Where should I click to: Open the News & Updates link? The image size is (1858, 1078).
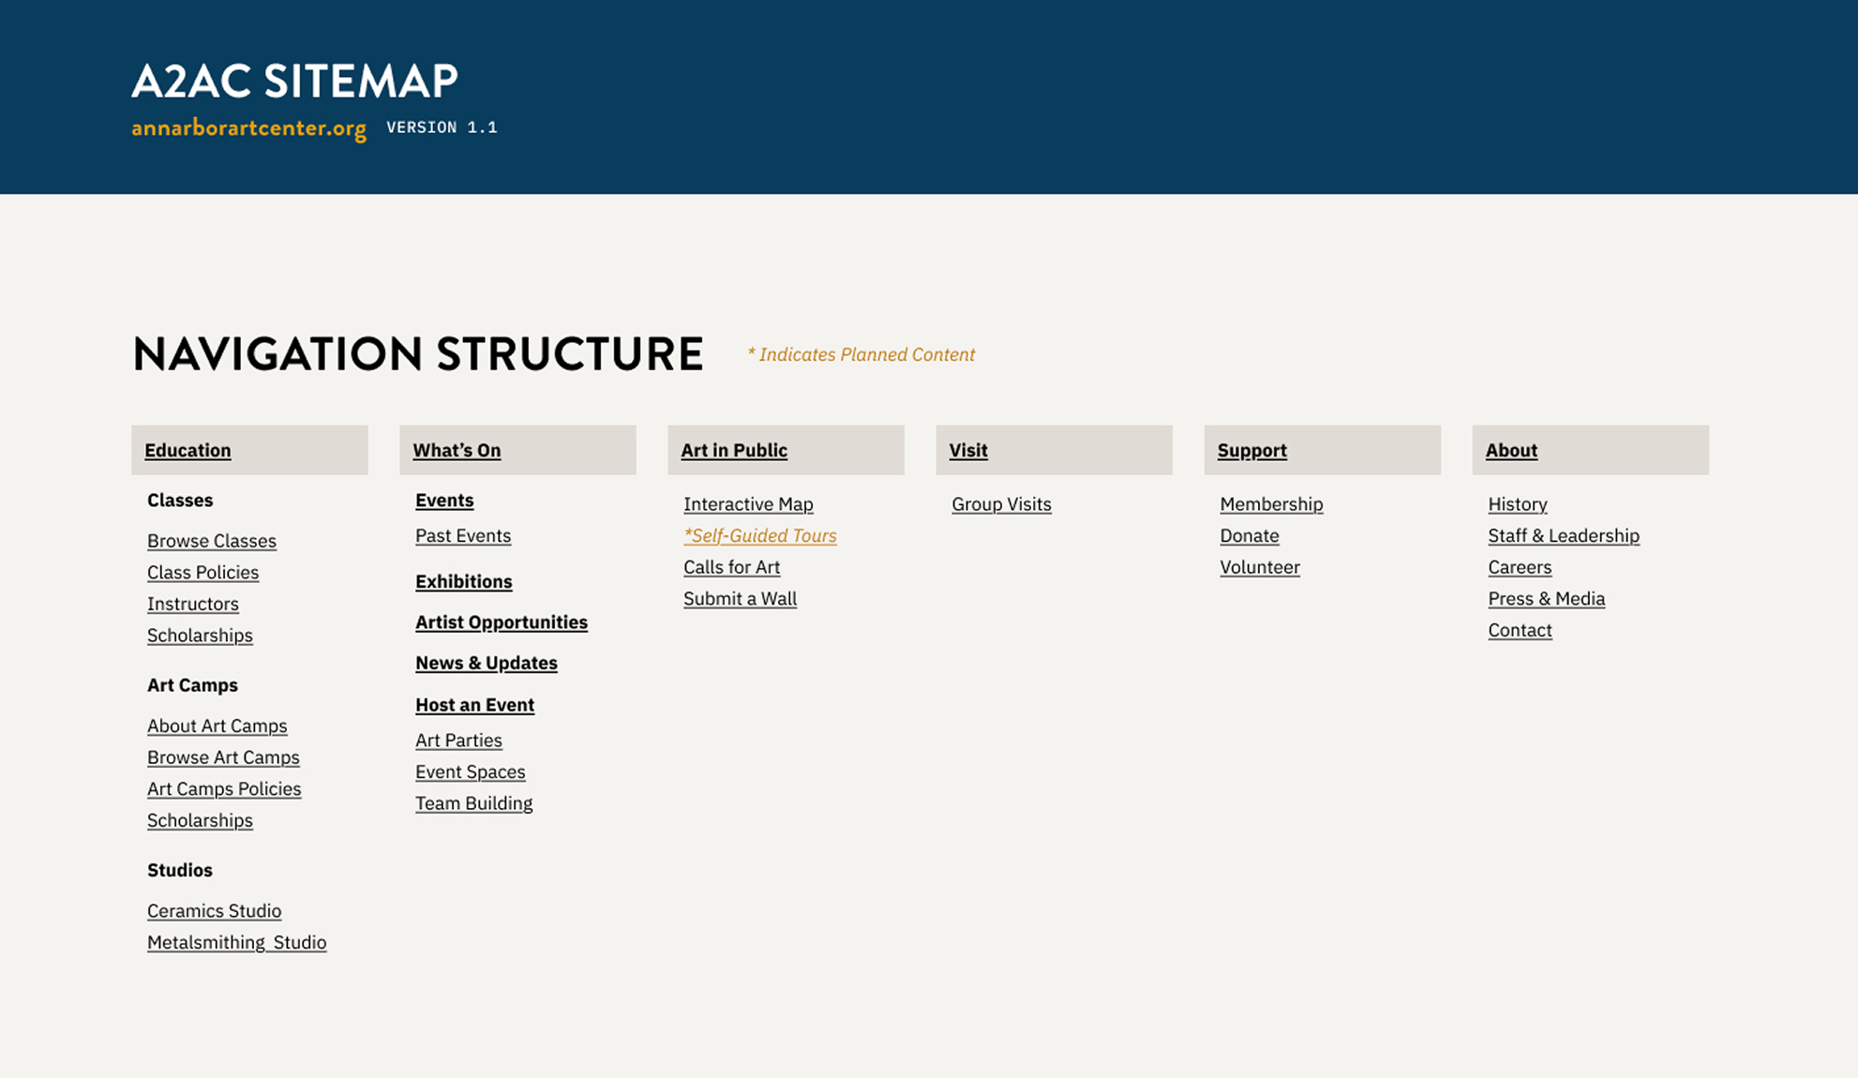point(487,663)
